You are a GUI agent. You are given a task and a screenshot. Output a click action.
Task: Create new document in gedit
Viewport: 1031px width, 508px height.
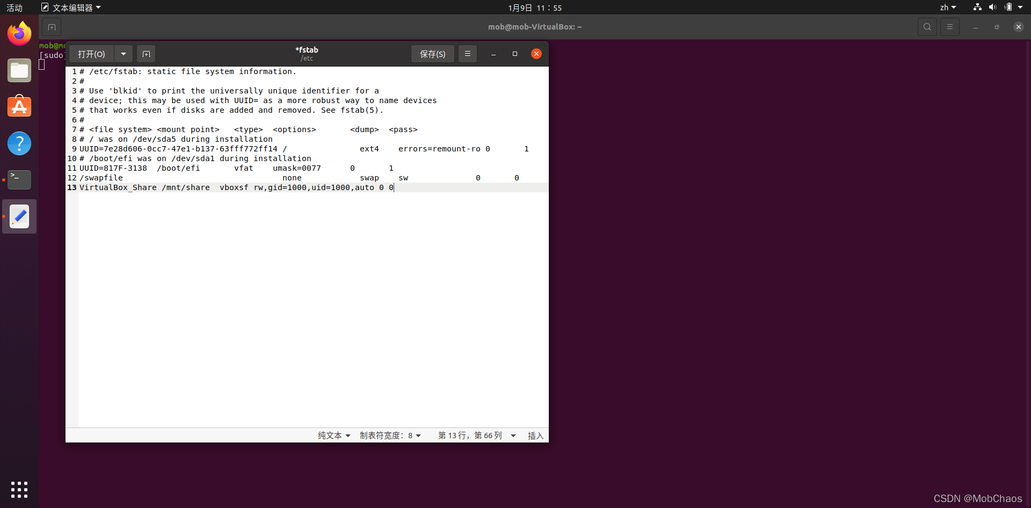146,54
